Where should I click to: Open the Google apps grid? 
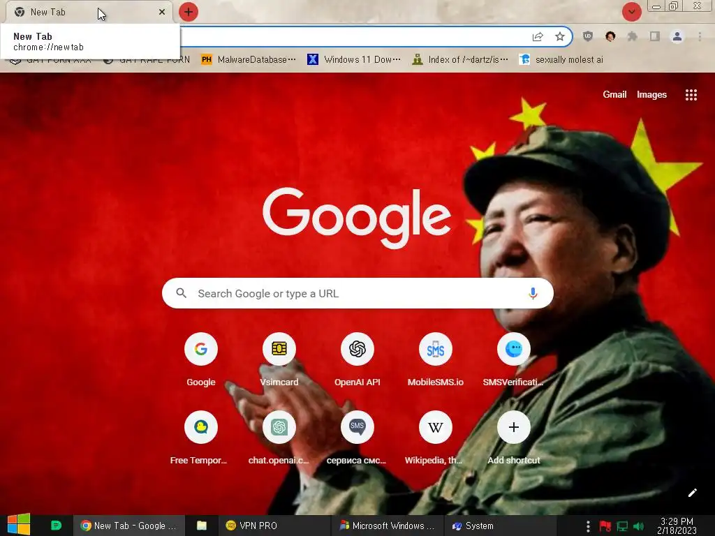pyautogui.click(x=691, y=95)
